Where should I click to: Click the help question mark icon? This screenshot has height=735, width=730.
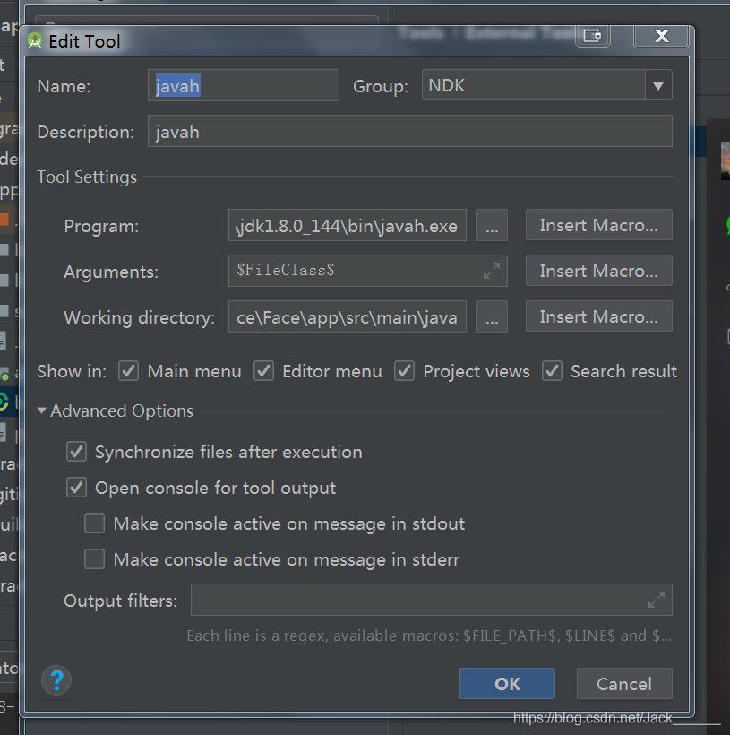tap(56, 680)
